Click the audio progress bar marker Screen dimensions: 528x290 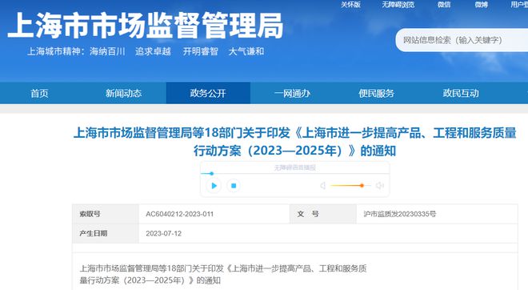pos(211,174)
